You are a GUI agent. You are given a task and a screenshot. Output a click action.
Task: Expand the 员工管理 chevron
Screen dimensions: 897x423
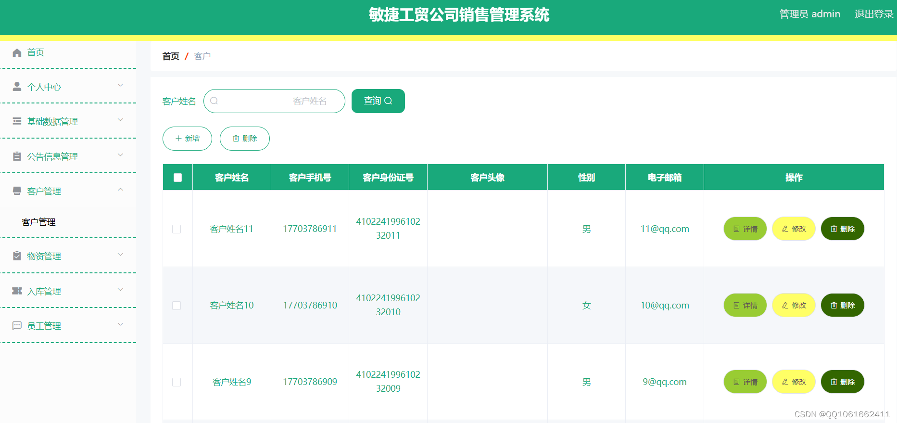(x=121, y=324)
